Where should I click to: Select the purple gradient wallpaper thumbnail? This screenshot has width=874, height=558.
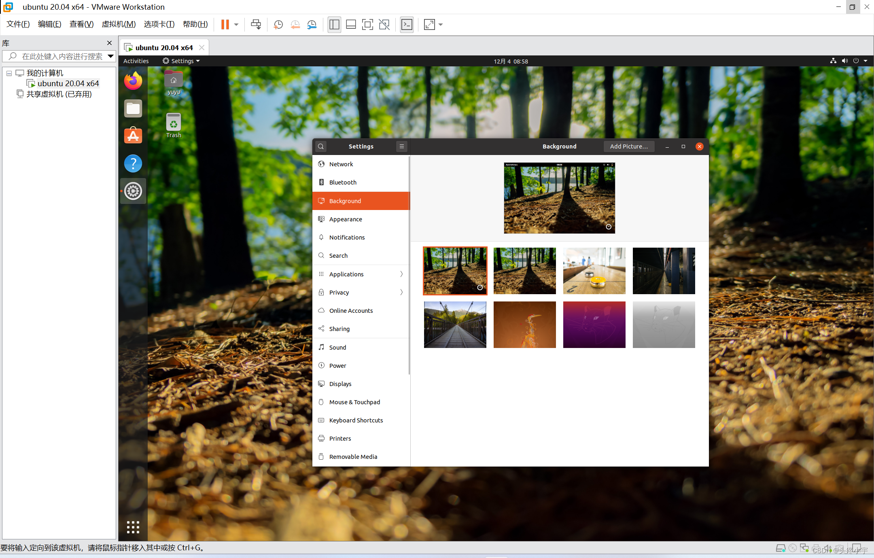[594, 325]
